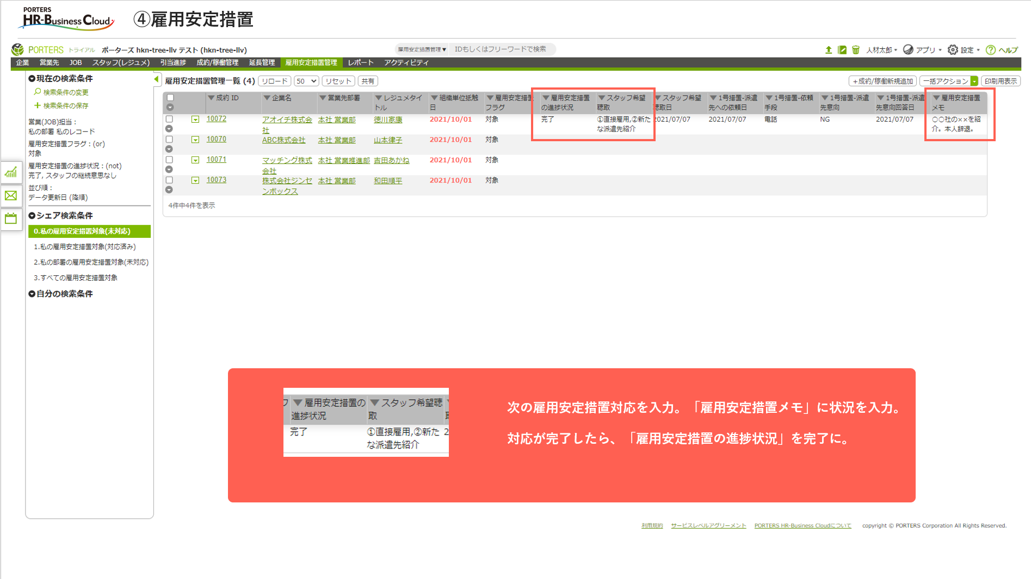Click the magnifier icon beside 検索条件の変更
Screen dimensions: 1031x579
click(x=37, y=92)
